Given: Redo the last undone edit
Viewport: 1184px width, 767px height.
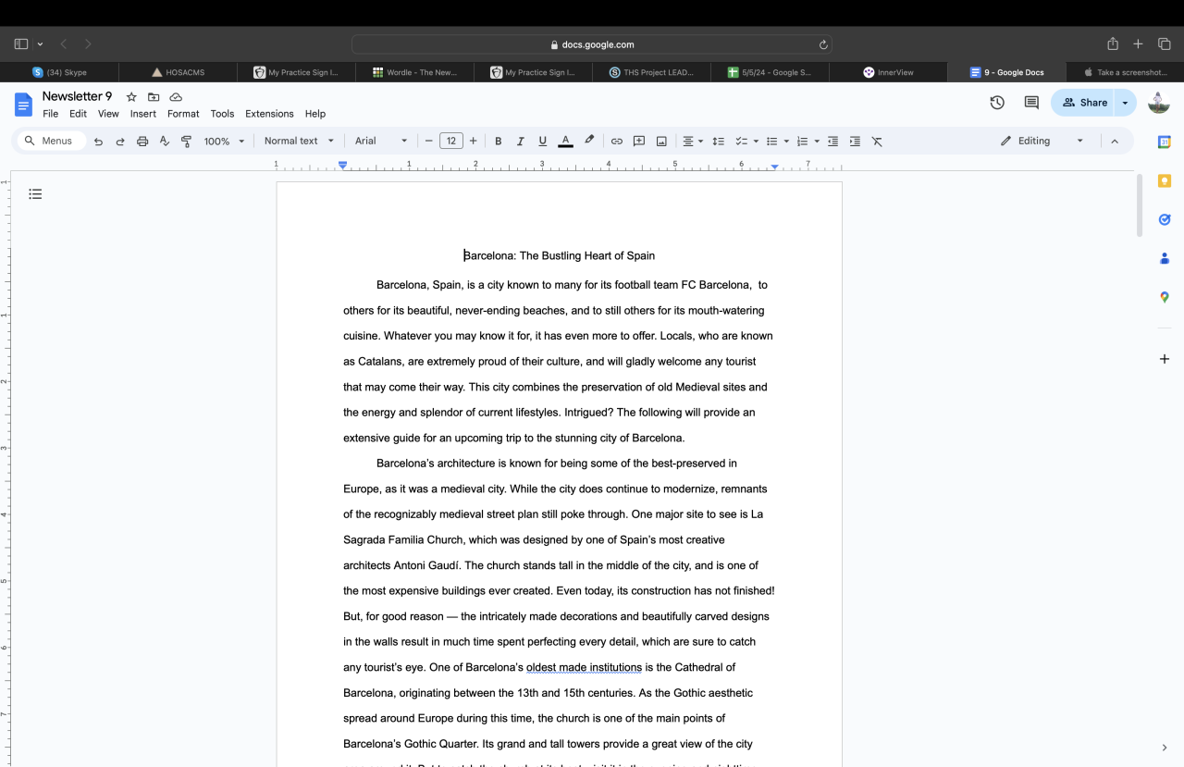Looking at the screenshot, I should (120, 142).
